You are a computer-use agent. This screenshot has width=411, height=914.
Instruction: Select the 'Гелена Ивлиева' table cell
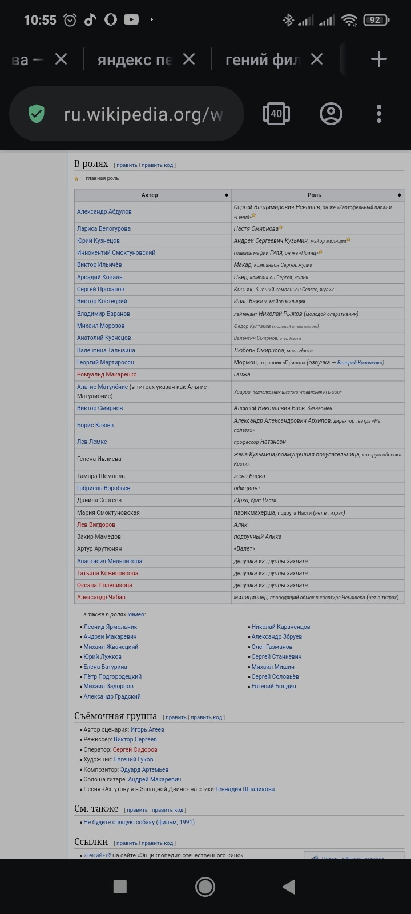coord(152,459)
